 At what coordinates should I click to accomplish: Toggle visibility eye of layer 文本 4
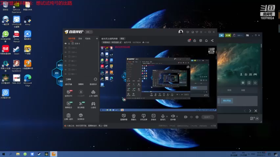click(x=65, y=52)
